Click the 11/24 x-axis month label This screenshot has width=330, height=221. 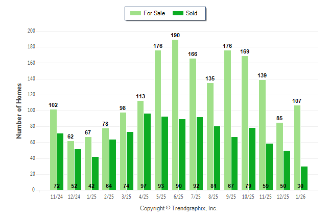(56, 197)
